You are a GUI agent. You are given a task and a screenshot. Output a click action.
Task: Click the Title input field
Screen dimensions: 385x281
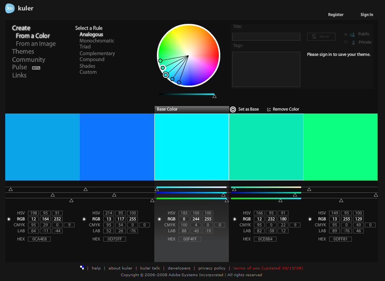pos(266,36)
